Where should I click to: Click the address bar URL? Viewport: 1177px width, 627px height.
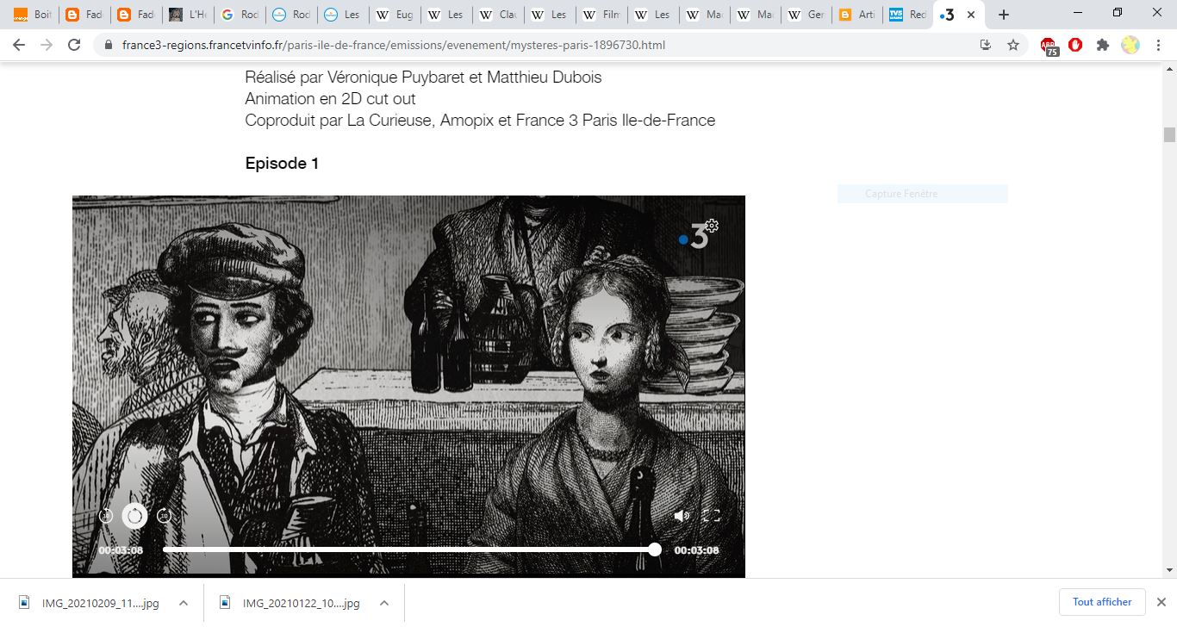coord(394,45)
